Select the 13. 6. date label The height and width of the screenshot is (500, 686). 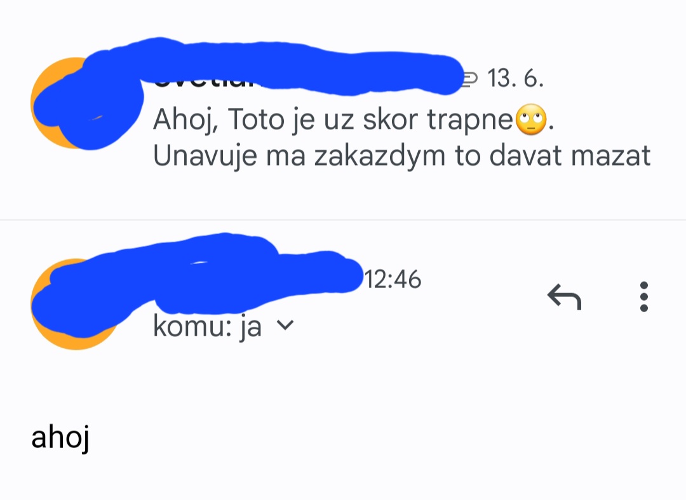(515, 79)
